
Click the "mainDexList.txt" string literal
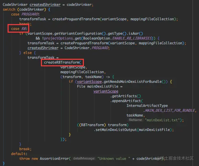pos(162,120)
